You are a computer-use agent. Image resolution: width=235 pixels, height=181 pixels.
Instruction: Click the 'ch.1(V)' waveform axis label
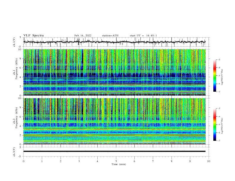[x=14, y=42]
